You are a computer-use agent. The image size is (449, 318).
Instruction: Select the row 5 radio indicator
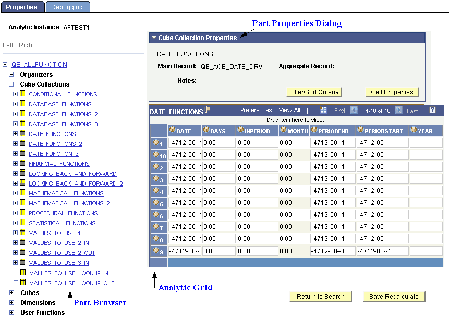[x=156, y=202]
